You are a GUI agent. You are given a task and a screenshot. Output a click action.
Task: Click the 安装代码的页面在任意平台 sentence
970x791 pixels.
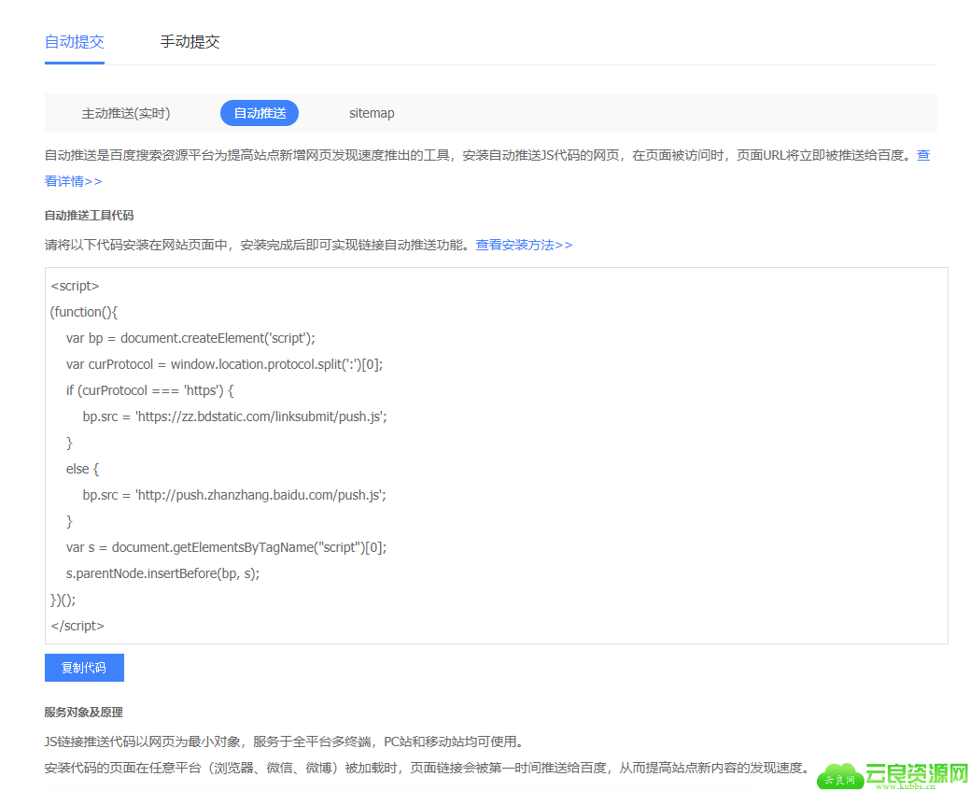[427, 768]
